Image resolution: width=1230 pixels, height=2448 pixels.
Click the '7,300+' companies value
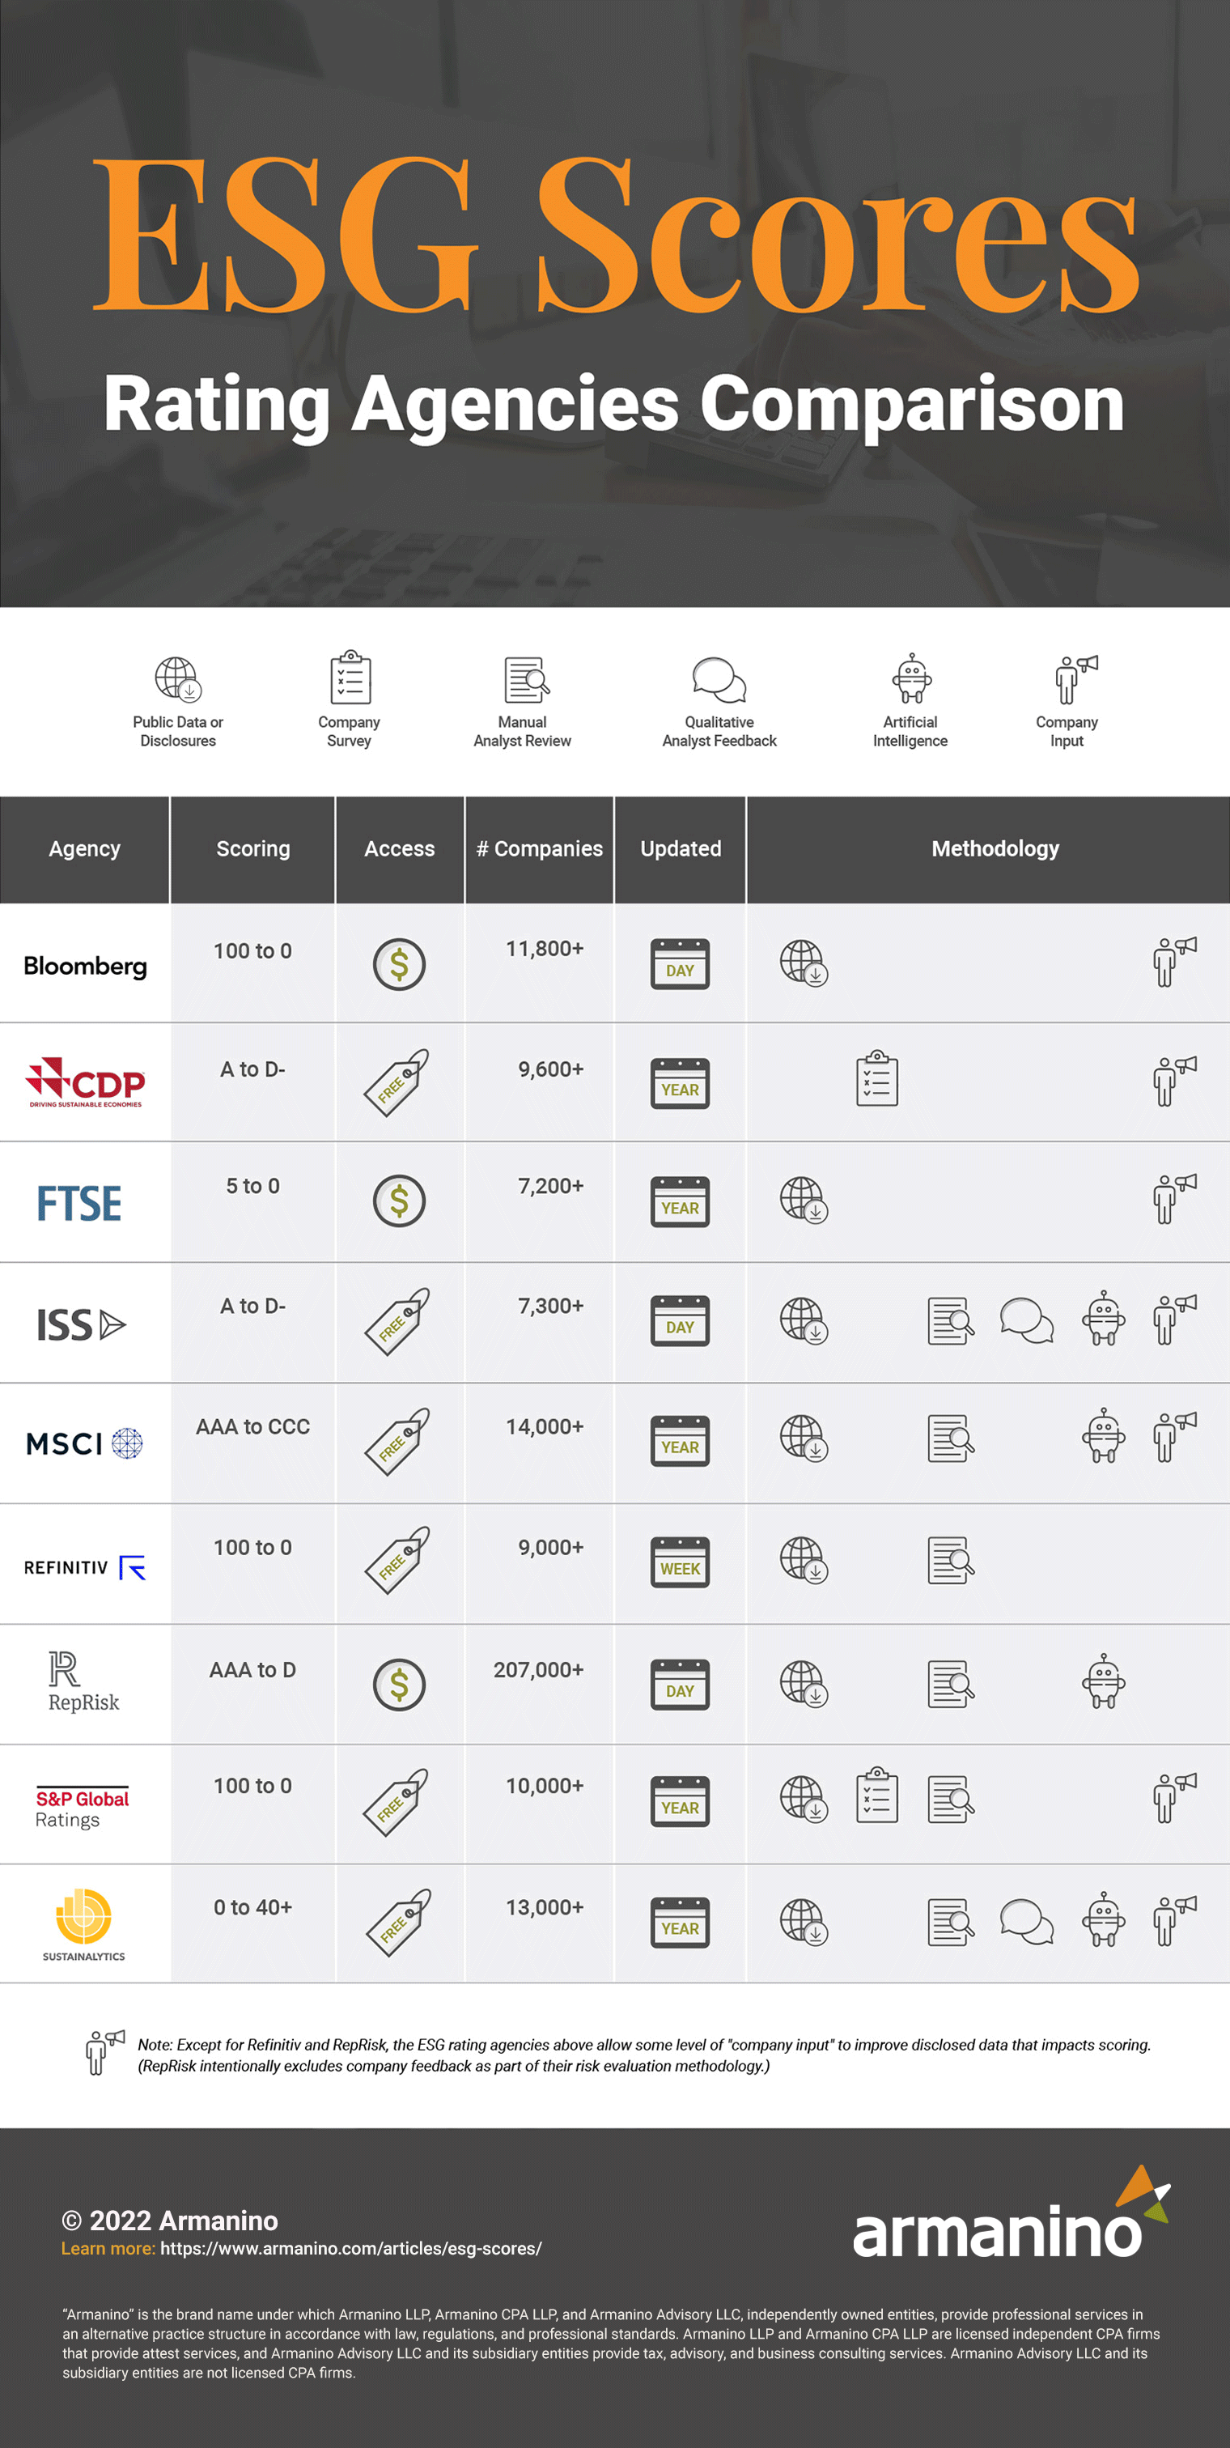(551, 1306)
